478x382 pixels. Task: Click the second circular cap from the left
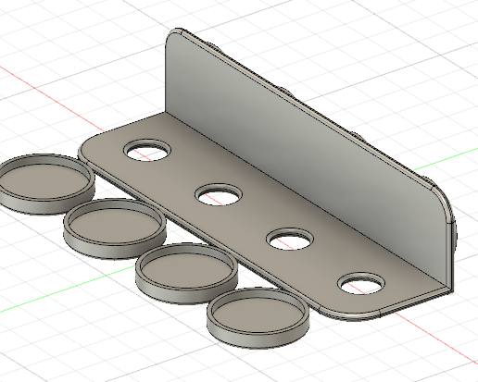115,228
